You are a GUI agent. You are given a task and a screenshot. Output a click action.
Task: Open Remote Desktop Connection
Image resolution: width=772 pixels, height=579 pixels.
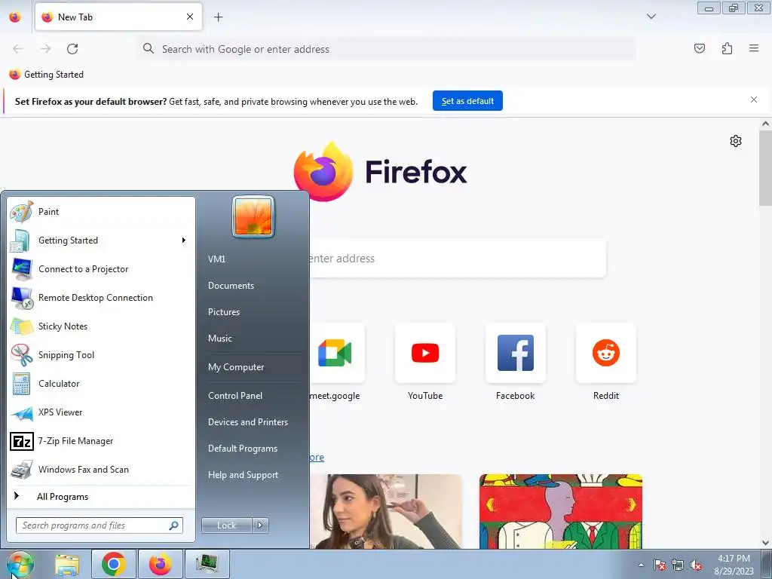100,297
